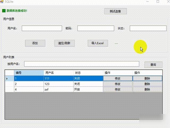The width and height of the screenshot is (170, 128).
Task: Click the green database connection success icon
Action: 4,11
